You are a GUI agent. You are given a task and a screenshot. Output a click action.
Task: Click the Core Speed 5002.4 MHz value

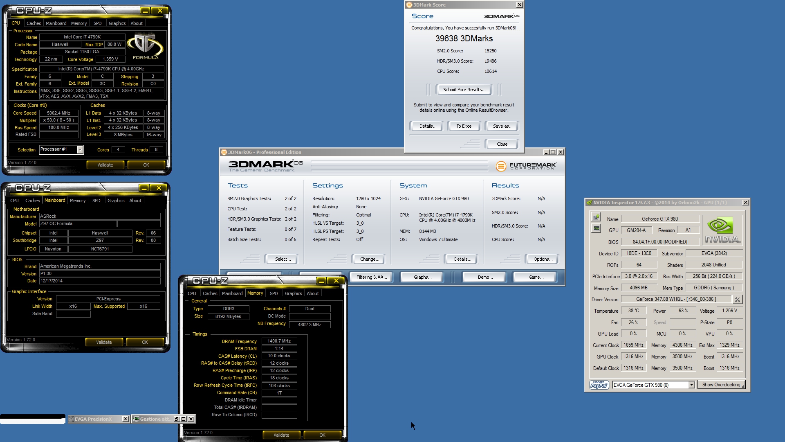pyautogui.click(x=58, y=113)
